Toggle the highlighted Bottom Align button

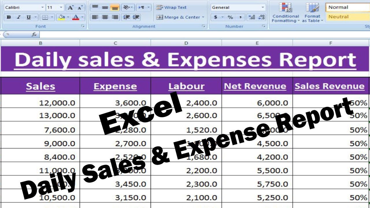pyautogui.click(x=115, y=8)
